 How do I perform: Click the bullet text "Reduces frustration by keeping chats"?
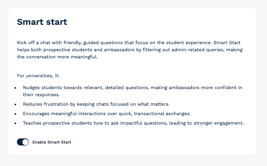(96, 104)
